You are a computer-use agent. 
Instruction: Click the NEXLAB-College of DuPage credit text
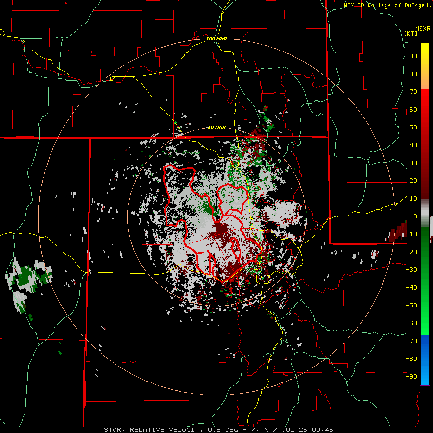[387, 5]
